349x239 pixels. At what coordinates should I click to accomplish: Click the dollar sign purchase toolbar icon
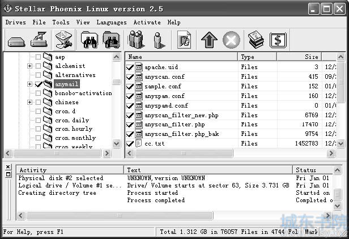tap(278, 40)
